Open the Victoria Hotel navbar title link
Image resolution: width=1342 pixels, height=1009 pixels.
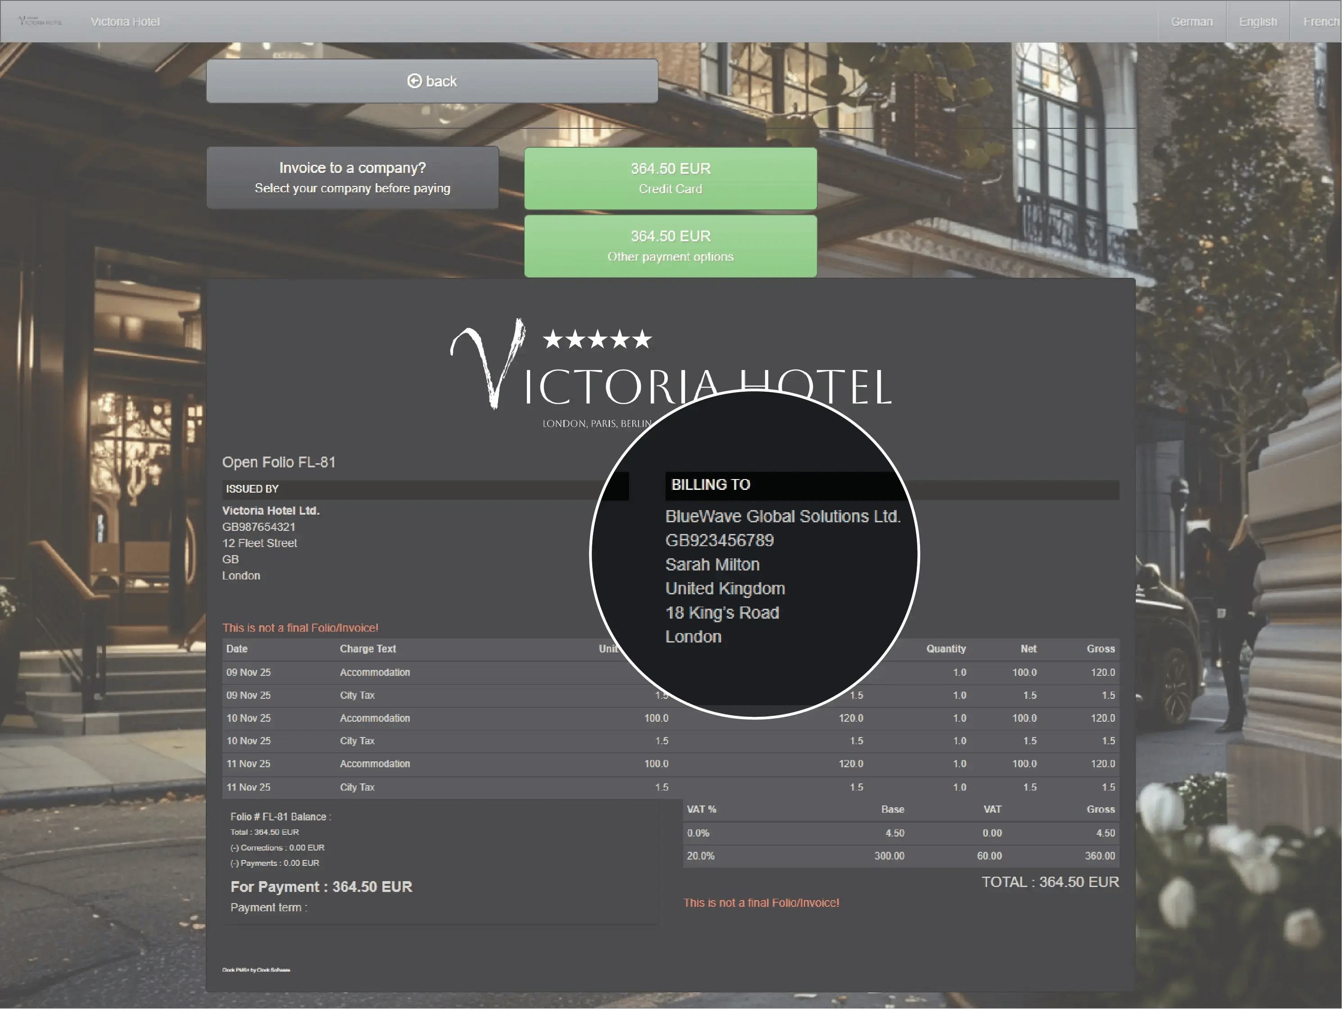[x=125, y=22]
